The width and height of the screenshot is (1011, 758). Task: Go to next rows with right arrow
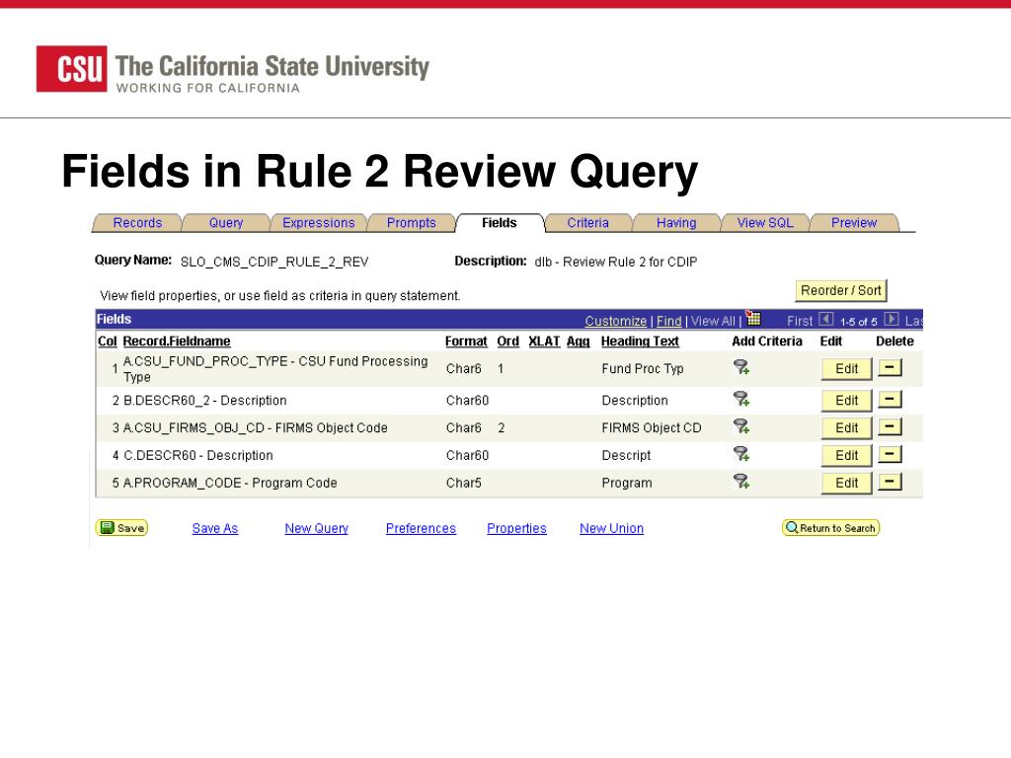(892, 320)
